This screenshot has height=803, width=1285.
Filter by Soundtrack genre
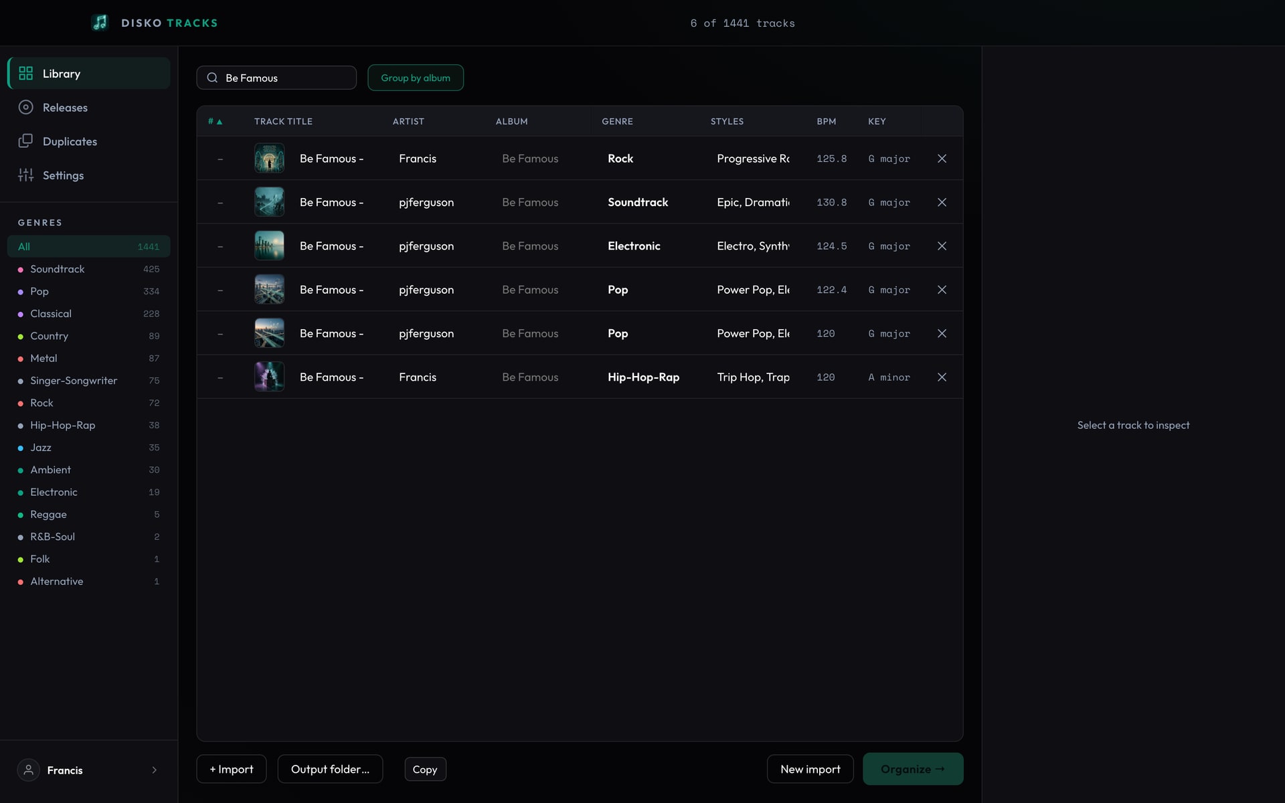tap(88, 269)
